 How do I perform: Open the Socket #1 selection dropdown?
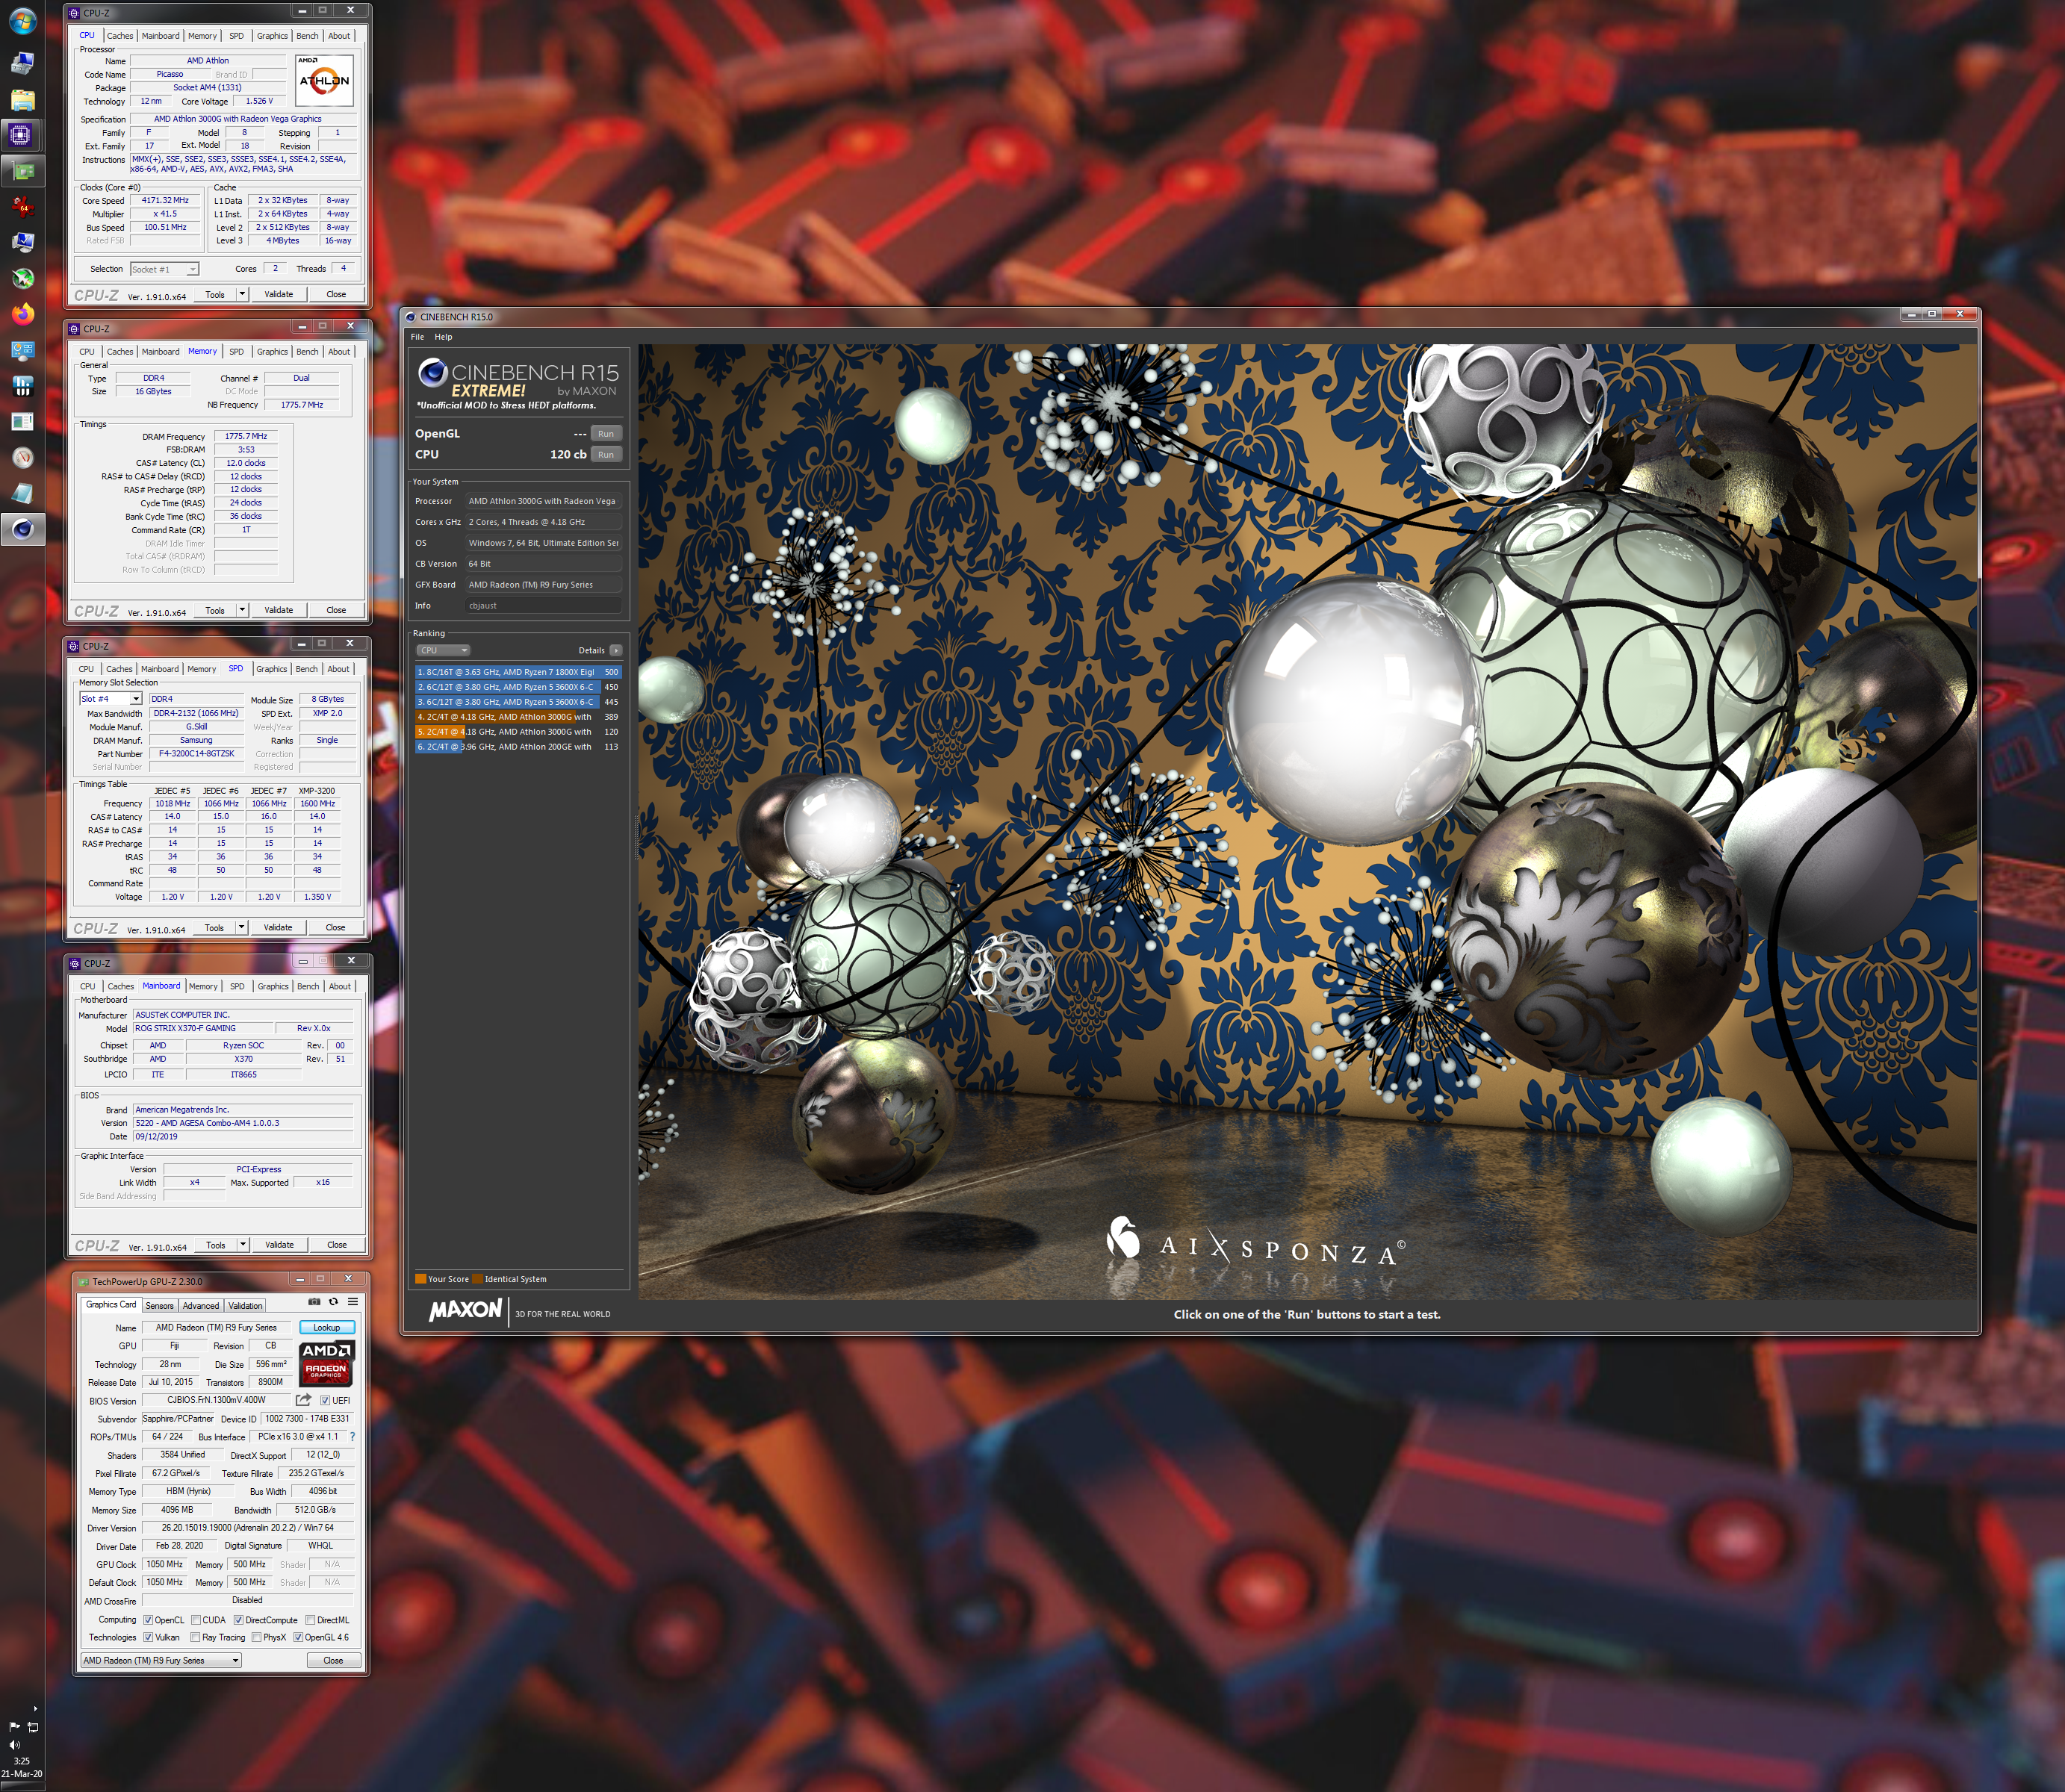click(165, 269)
